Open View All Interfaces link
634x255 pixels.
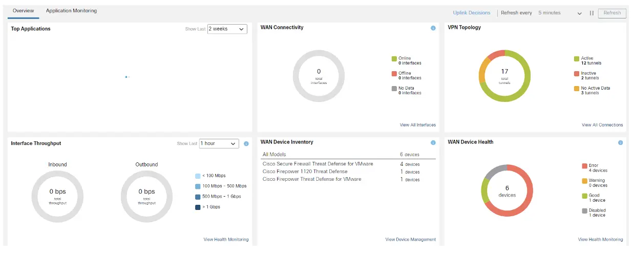pos(417,125)
